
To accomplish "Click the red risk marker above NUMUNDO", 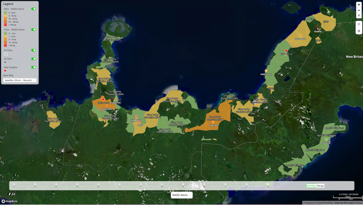I will [103, 99].
